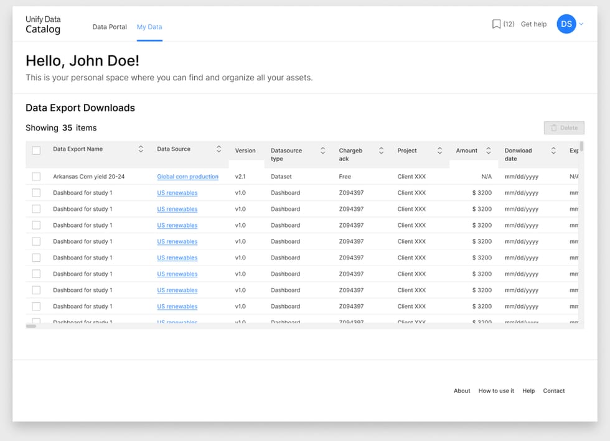Sort by the Amount column
This screenshot has height=441, width=610.
[x=488, y=151]
